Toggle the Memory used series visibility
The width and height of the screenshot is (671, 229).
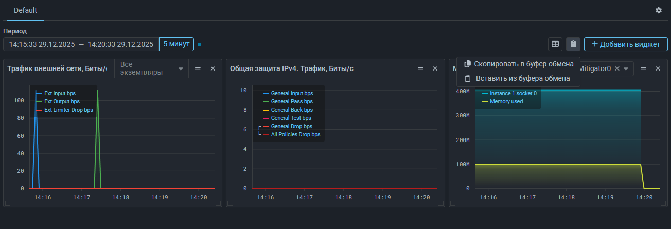506,101
